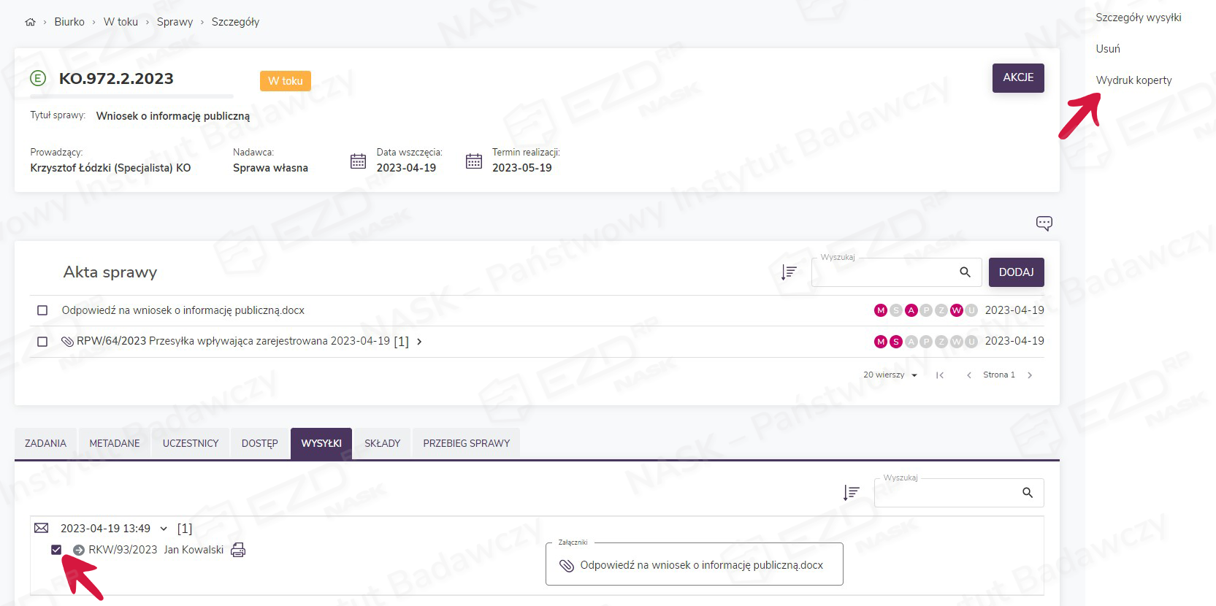1216x606 pixels.
Task: Open the comments speech bubble icon
Action: pos(1044,223)
